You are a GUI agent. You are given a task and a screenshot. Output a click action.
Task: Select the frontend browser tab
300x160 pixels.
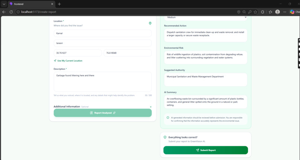point(32,4)
